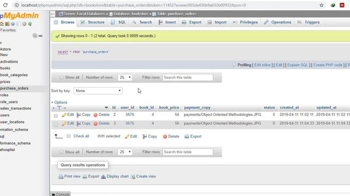Sort by the payment_copy column header
Screen dimensions: 350x196
[x=197, y=108]
